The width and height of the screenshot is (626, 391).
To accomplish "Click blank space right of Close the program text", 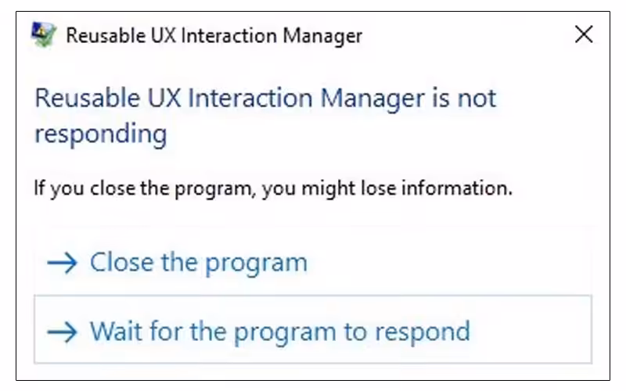I will [x=446, y=263].
